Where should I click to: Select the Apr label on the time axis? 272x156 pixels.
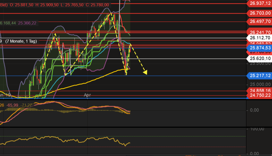[87, 95]
